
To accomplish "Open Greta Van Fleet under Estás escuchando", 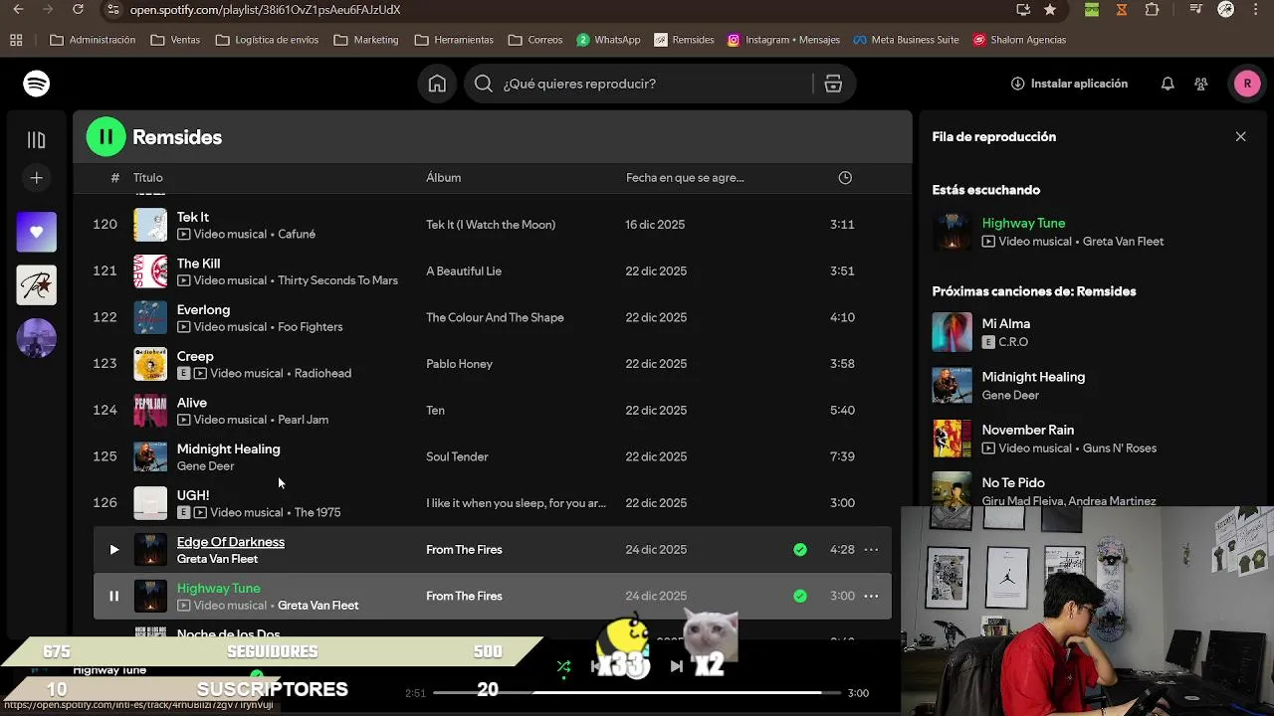I will coord(1122,241).
